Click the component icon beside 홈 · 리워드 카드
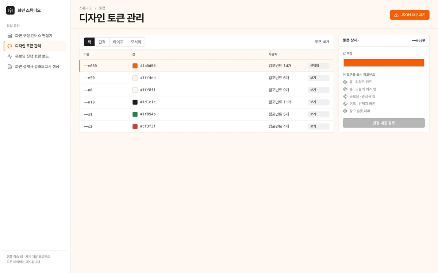The height and width of the screenshot is (273, 438). pos(345,82)
